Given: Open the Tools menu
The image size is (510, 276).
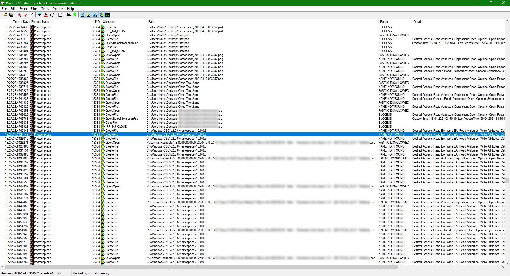Looking at the screenshot, I should pyautogui.click(x=45, y=9).
